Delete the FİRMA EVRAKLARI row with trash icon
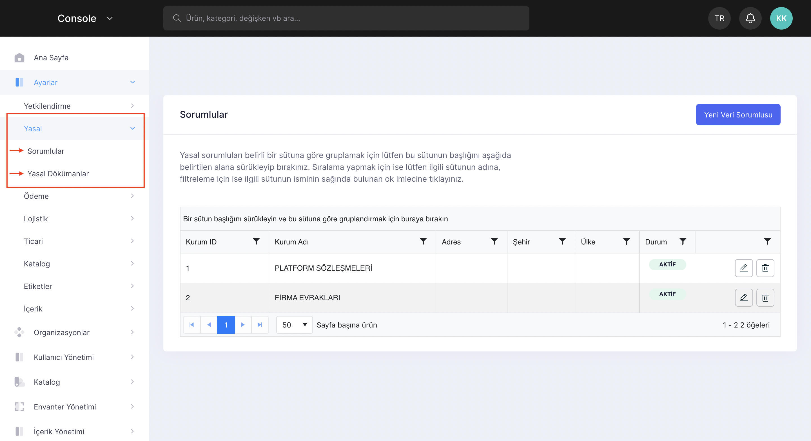Screen dimensions: 811x441 [x=765, y=297]
